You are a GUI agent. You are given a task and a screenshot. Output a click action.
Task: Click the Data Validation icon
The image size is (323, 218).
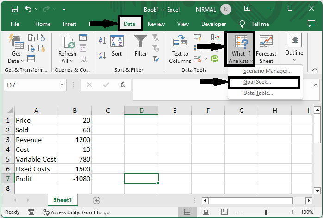(x=197, y=59)
